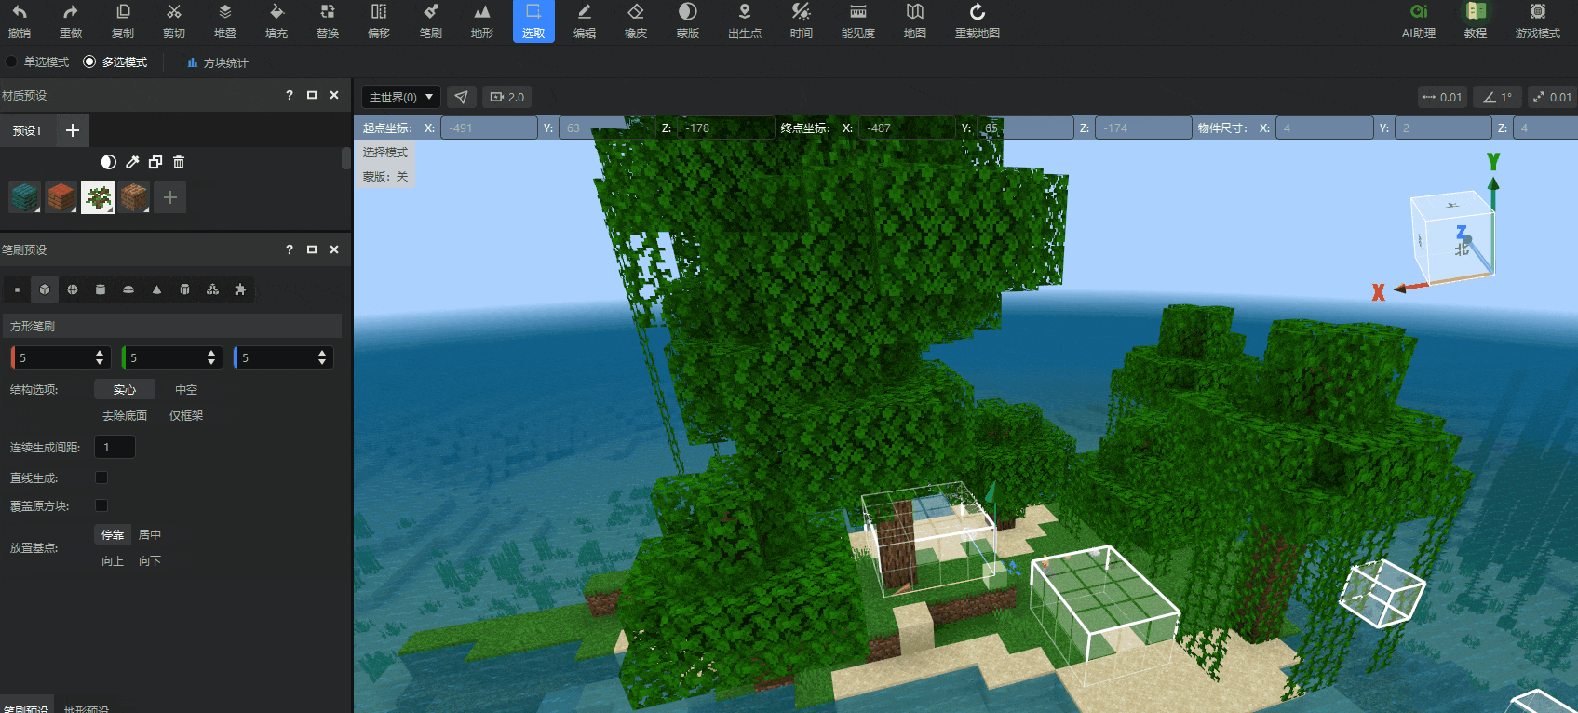The width and height of the screenshot is (1578, 713).
Task: Click the paper-plane teleport button
Action: [462, 97]
